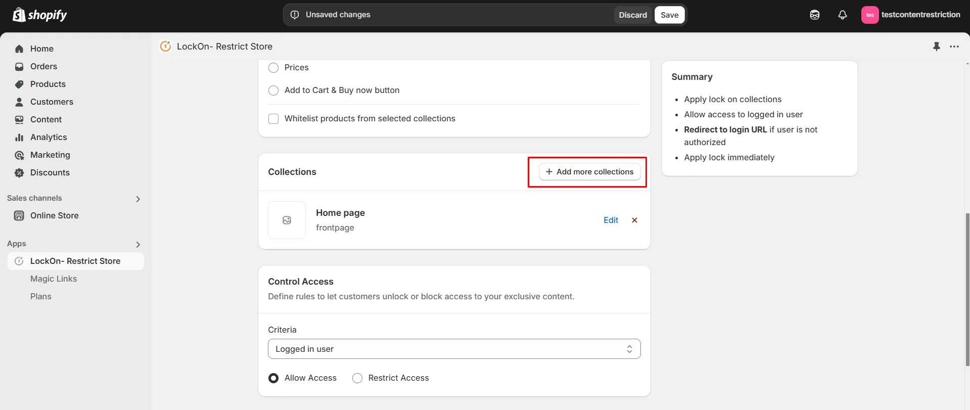The width and height of the screenshot is (970, 410).
Task: Discard unsaved changes
Action: tap(633, 15)
